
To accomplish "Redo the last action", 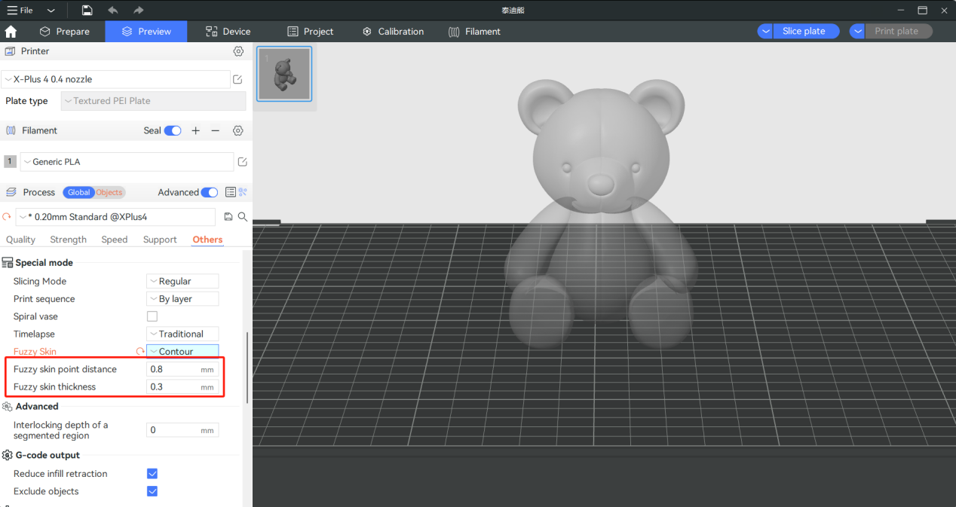I will 138,10.
